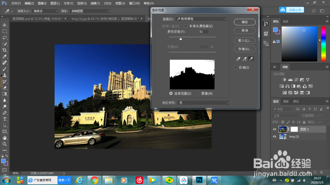Select the Quick Selection tool
This screenshot has width=330, height=185.
[4, 44]
